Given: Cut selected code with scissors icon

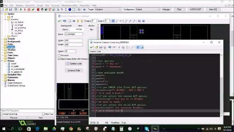Looking at the screenshot, I should (x=119, y=47).
